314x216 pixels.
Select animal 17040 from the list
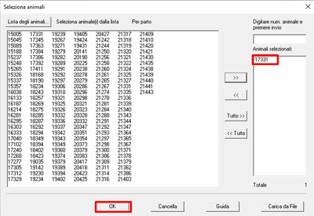(x=14, y=139)
